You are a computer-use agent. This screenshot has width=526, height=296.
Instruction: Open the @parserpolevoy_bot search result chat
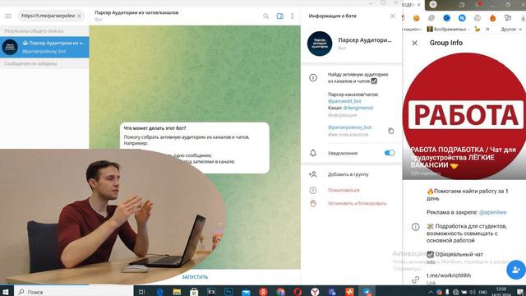point(44,47)
